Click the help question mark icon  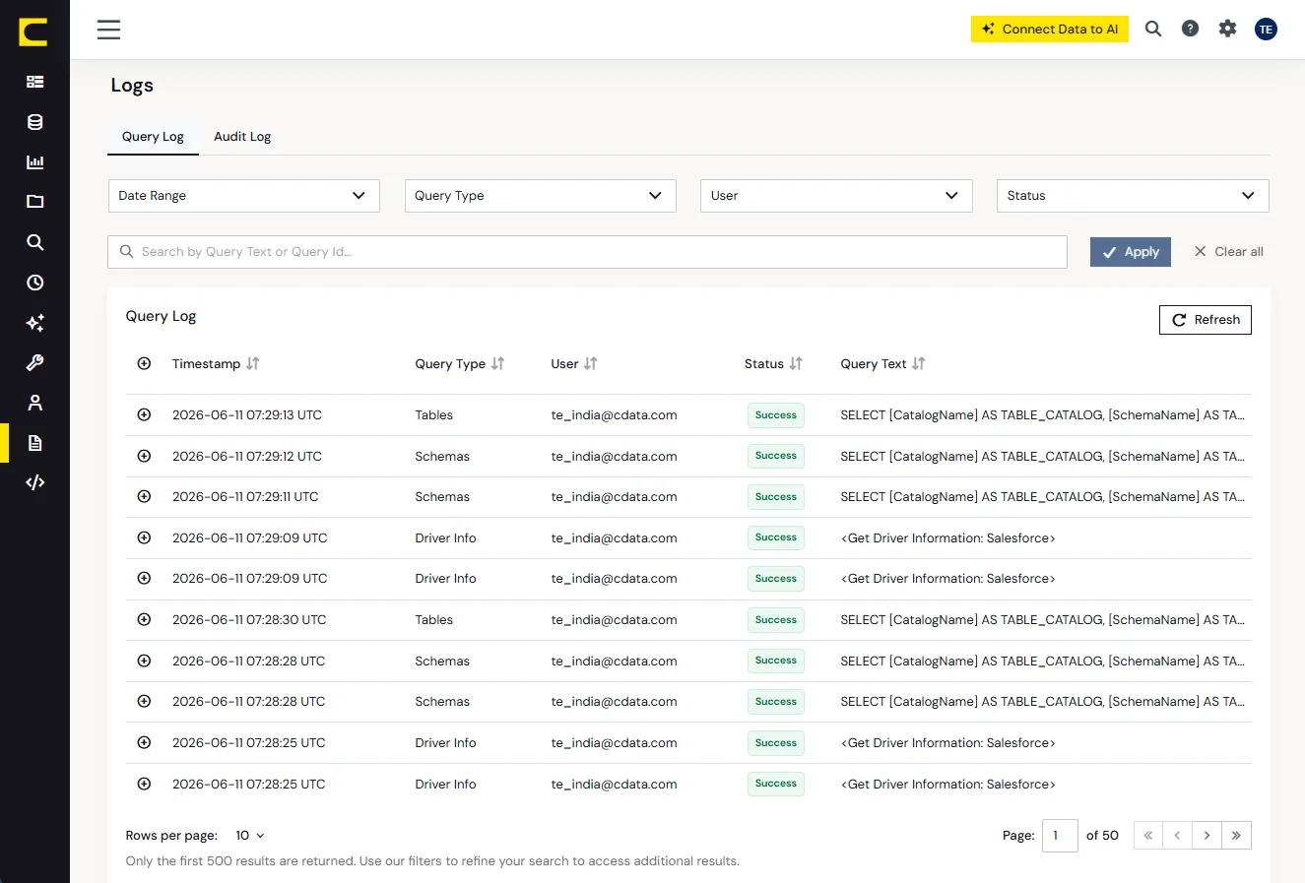(1190, 29)
